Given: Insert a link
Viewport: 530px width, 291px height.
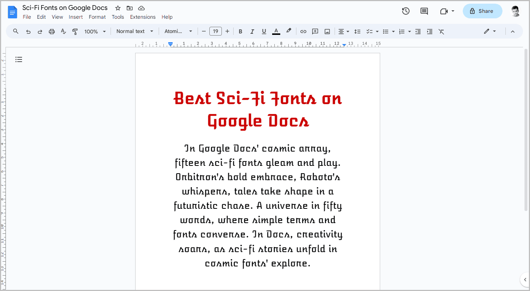Looking at the screenshot, I should point(303,31).
